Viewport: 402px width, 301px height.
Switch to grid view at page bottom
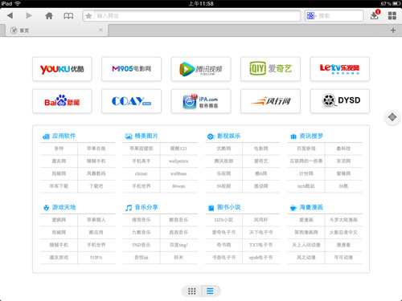point(191,291)
